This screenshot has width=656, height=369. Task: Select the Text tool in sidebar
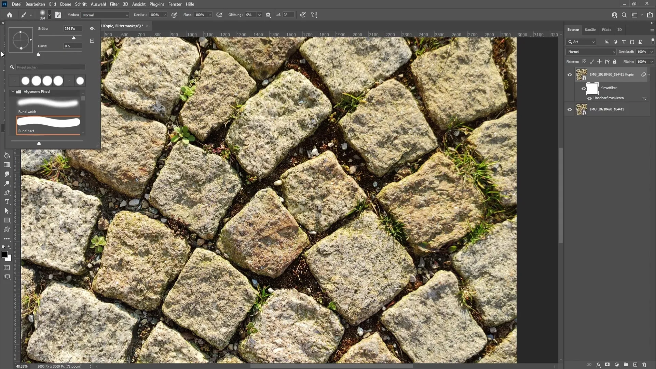tap(7, 202)
